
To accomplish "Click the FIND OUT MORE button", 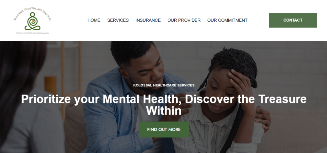I will 164,129.
